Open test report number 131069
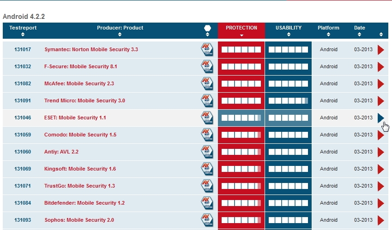392x230 pixels. click(x=23, y=169)
